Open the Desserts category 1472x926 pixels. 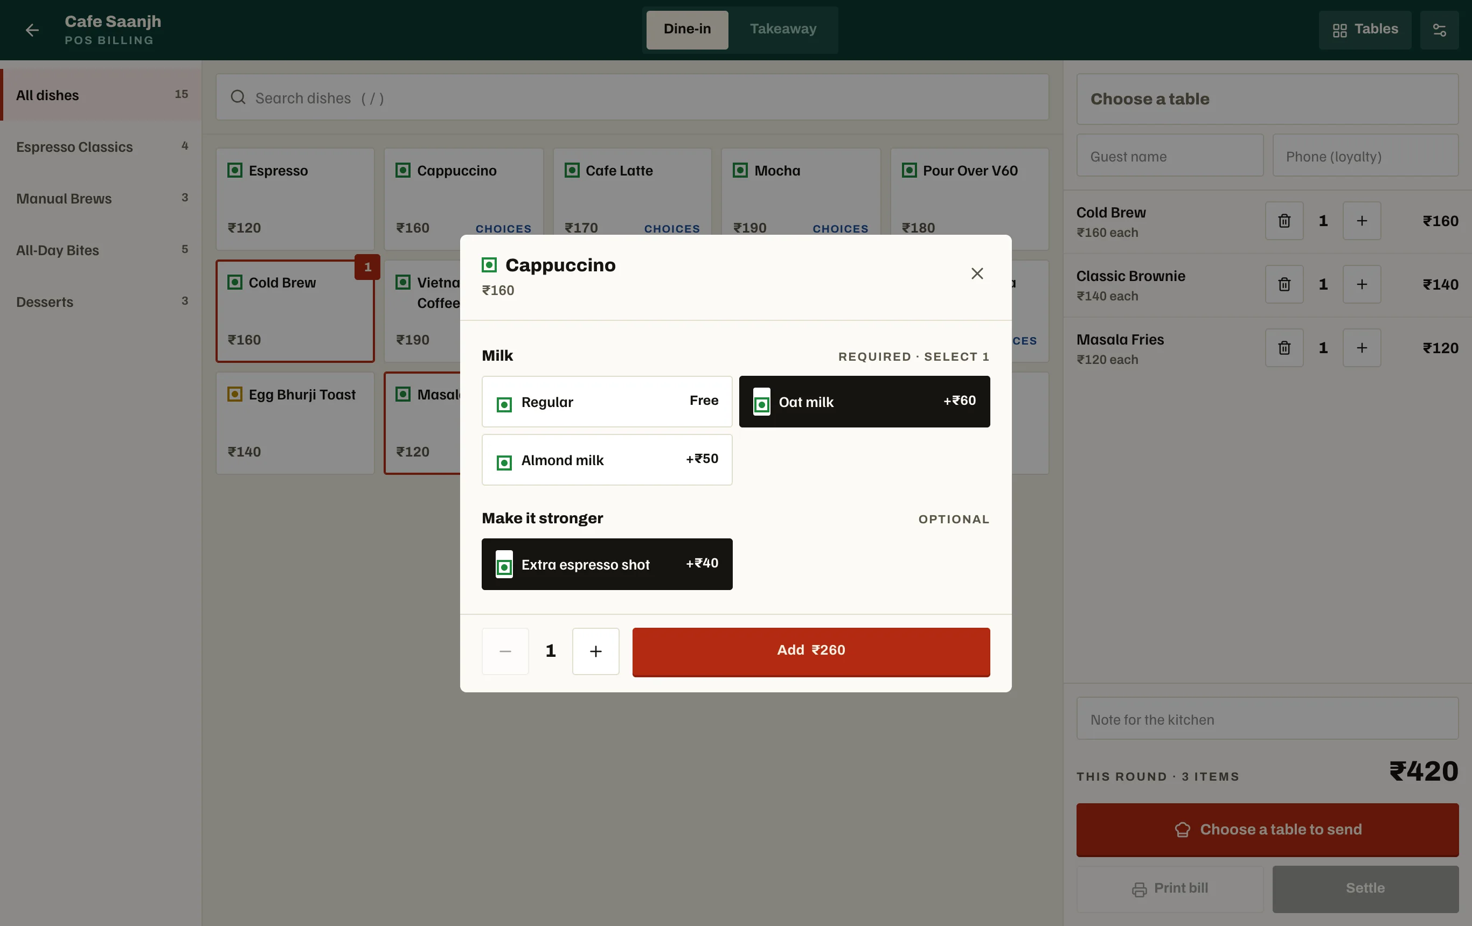click(x=101, y=301)
